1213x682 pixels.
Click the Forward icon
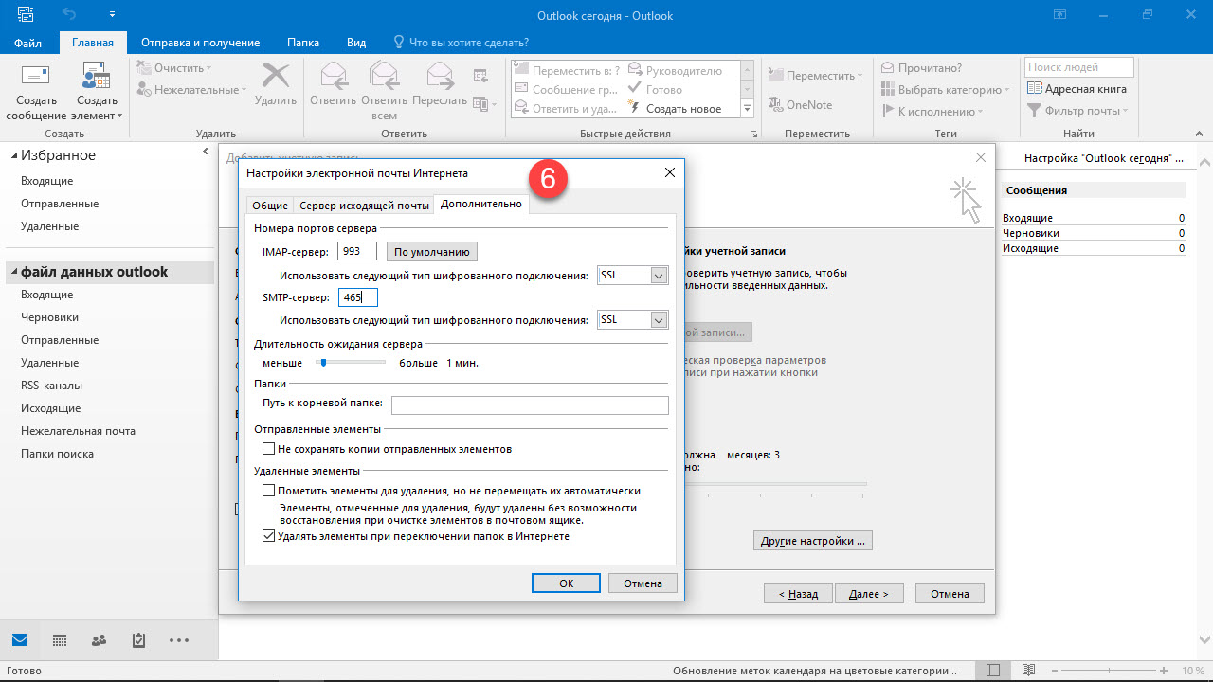[440, 77]
